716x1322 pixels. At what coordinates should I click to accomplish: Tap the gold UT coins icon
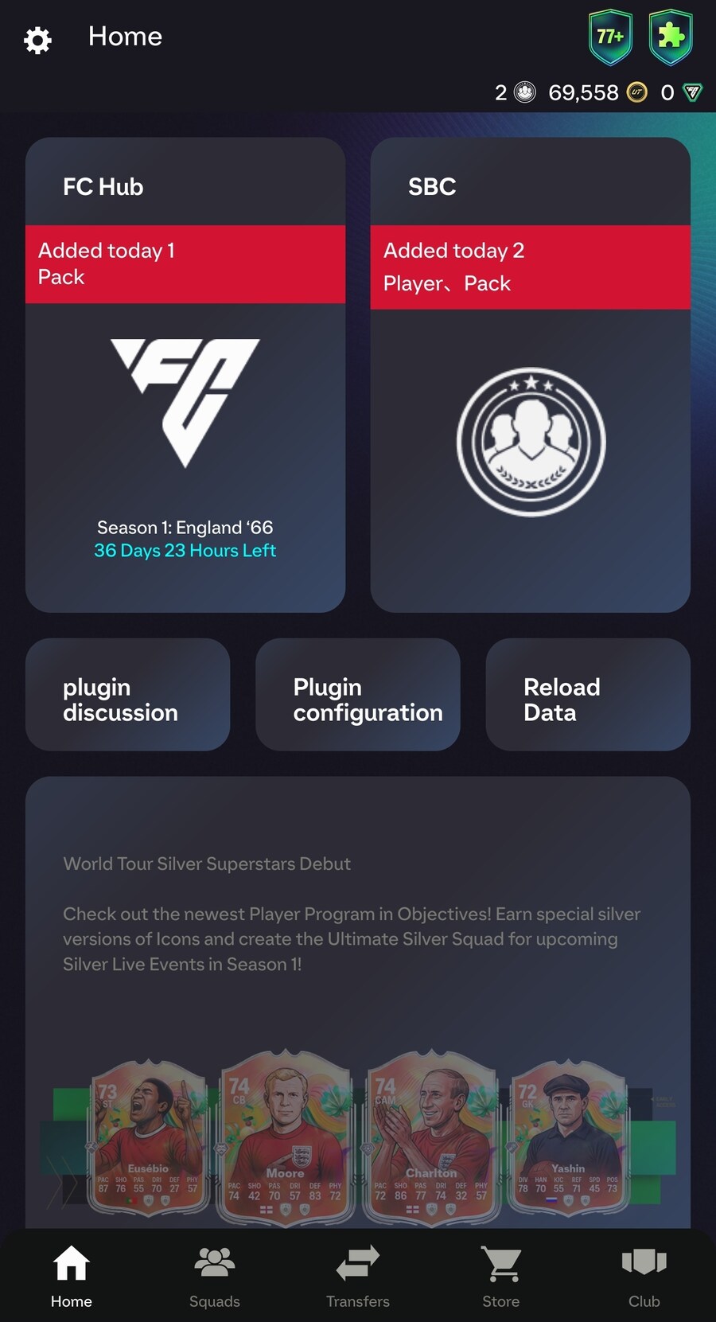pyautogui.click(x=637, y=93)
